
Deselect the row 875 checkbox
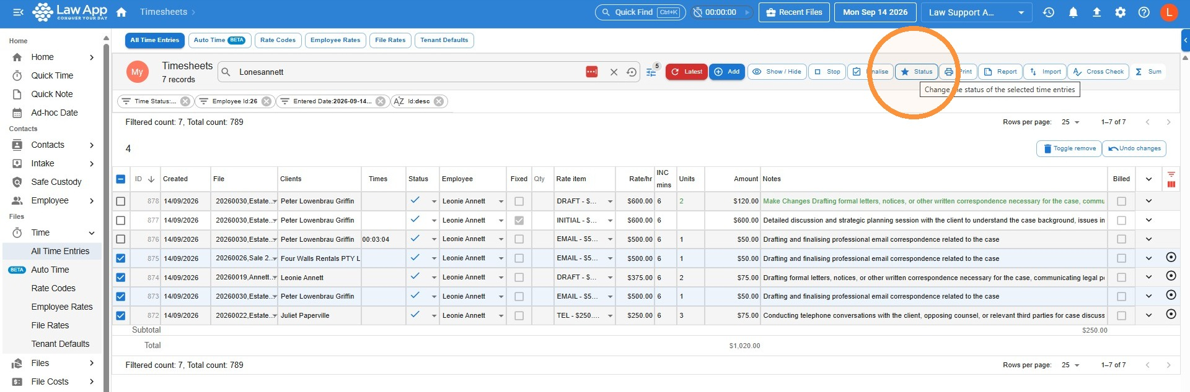coord(121,258)
